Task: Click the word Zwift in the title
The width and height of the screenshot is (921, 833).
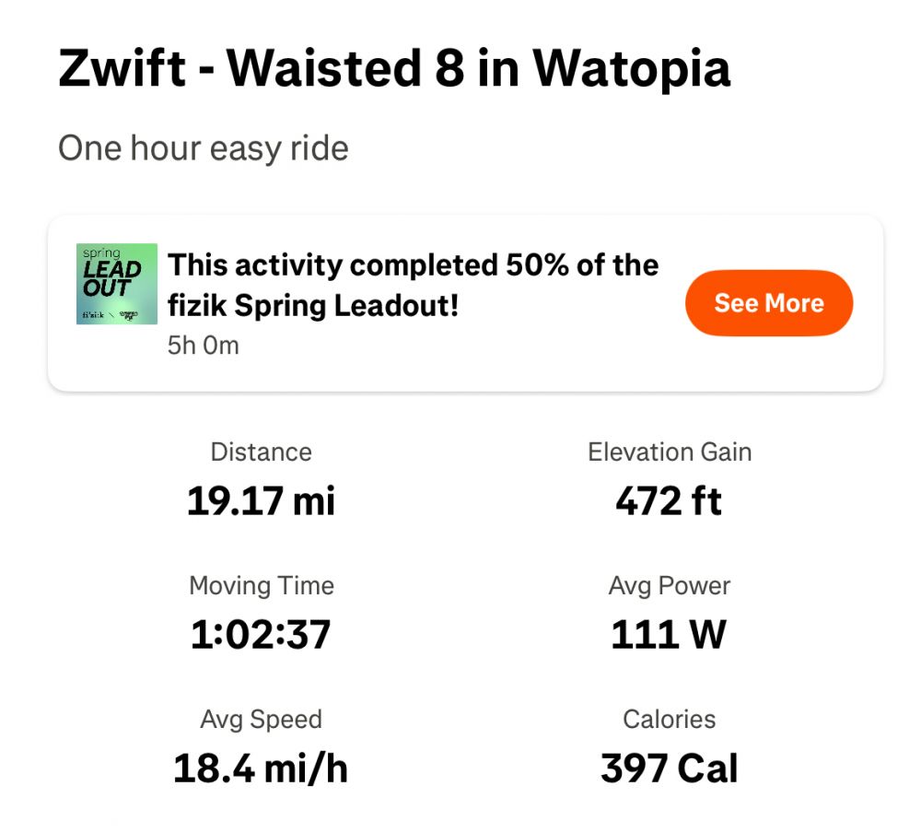Action: click(x=120, y=69)
